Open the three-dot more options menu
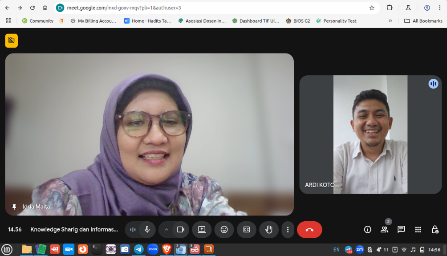This screenshot has width=447, height=256. [x=288, y=230]
